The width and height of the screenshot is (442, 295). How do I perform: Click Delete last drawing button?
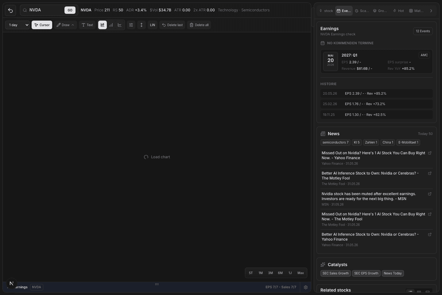(172, 25)
